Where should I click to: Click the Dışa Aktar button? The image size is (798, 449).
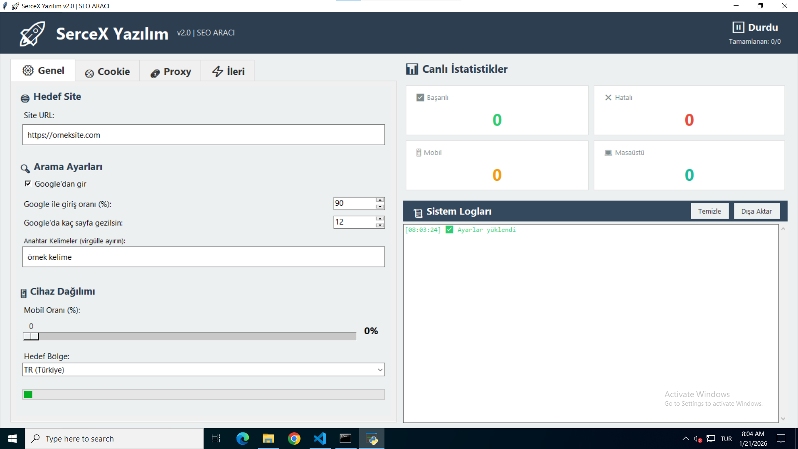point(756,211)
